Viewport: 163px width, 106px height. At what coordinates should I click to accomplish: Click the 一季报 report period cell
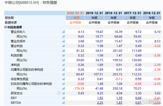75,18
